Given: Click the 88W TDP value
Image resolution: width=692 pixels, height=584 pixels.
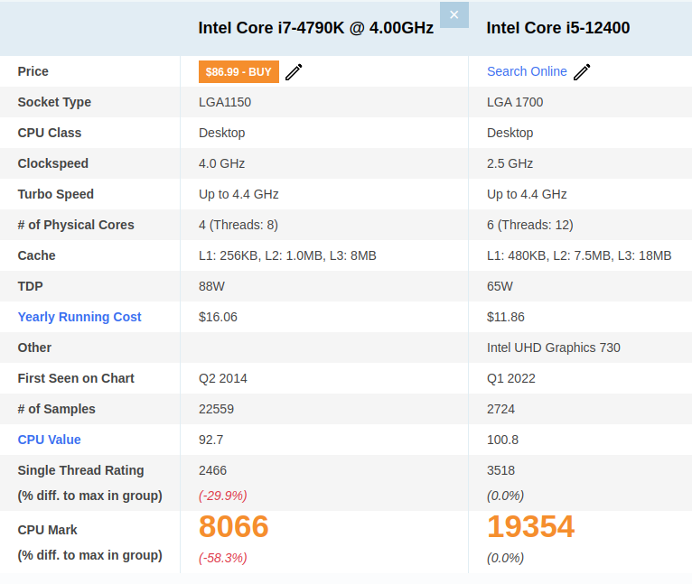Looking at the screenshot, I should 211,286.
